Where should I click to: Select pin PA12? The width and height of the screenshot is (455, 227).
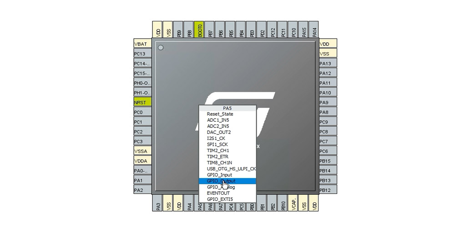[328, 73]
